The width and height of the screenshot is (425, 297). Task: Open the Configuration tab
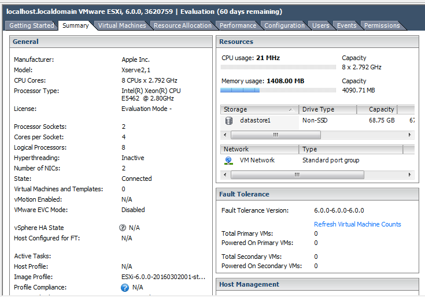point(284,25)
